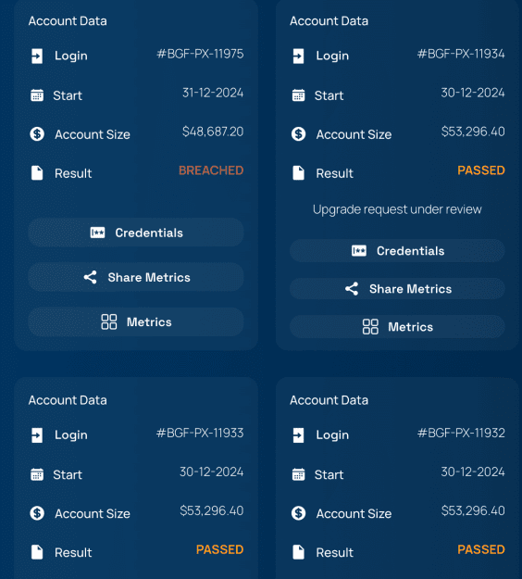Click the calendar icon on the BGF-PX-11934 card
522x579 pixels.
pyautogui.click(x=298, y=95)
